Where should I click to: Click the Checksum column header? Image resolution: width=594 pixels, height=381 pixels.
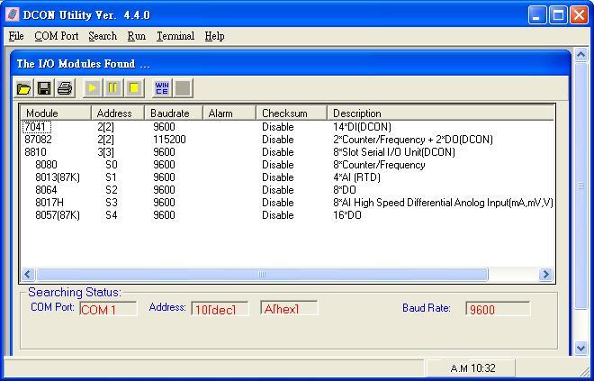coord(292,113)
